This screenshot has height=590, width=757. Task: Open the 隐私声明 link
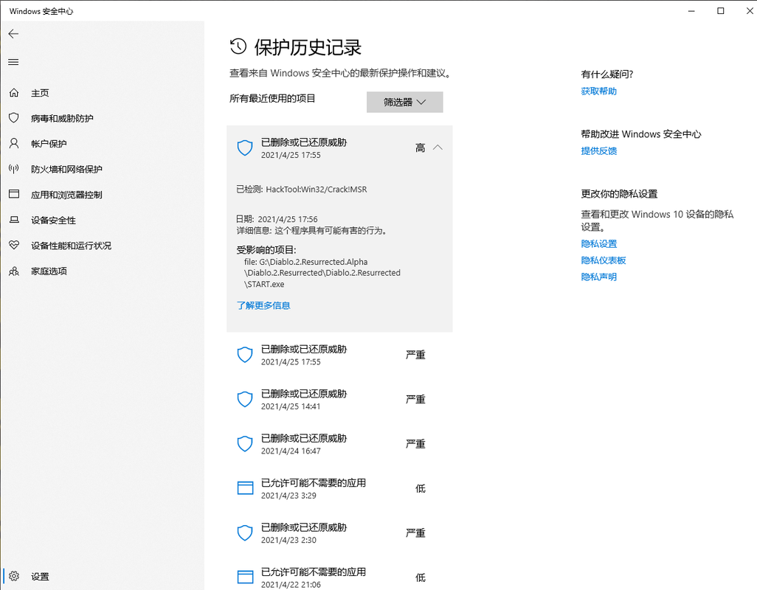click(x=598, y=277)
